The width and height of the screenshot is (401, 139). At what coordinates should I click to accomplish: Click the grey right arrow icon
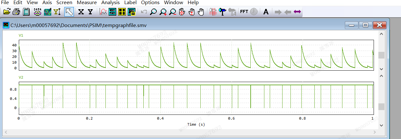[278, 12]
